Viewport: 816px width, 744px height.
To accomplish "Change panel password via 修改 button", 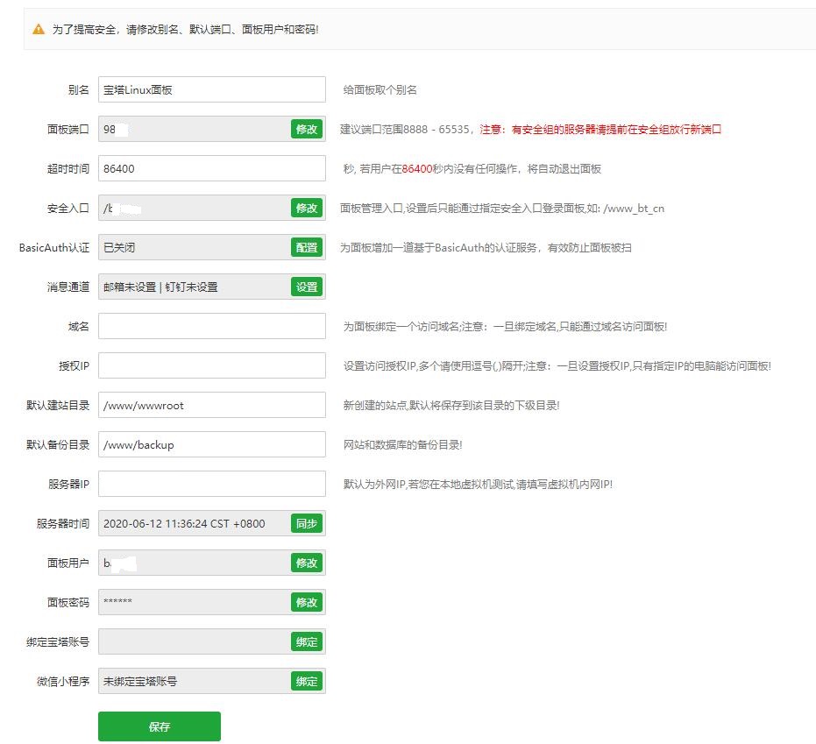I will coord(306,603).
